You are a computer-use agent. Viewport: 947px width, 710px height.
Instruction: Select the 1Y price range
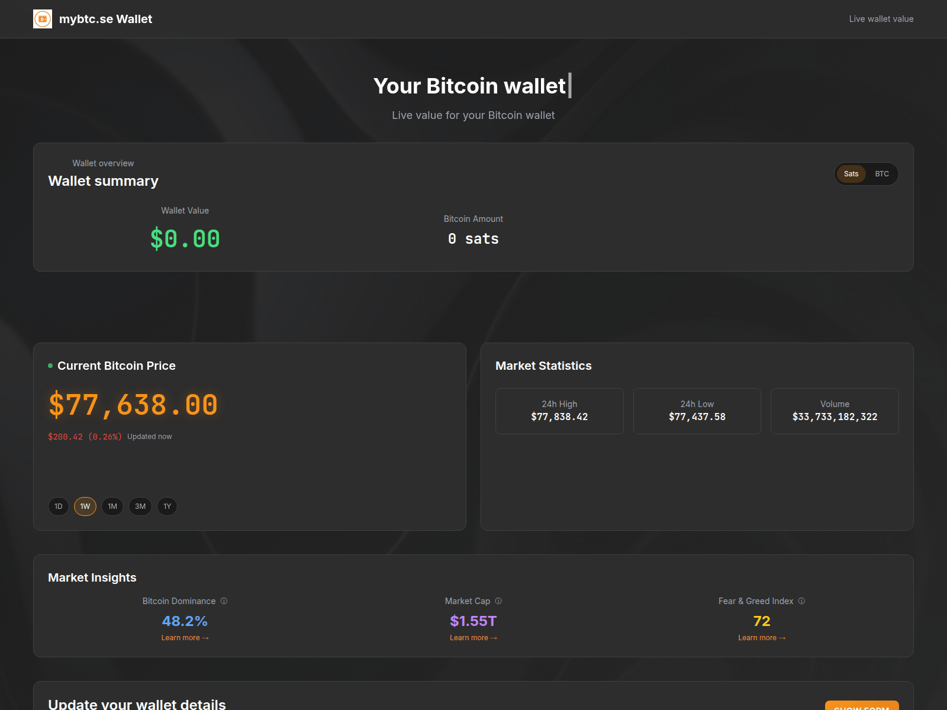pos(168,506)
